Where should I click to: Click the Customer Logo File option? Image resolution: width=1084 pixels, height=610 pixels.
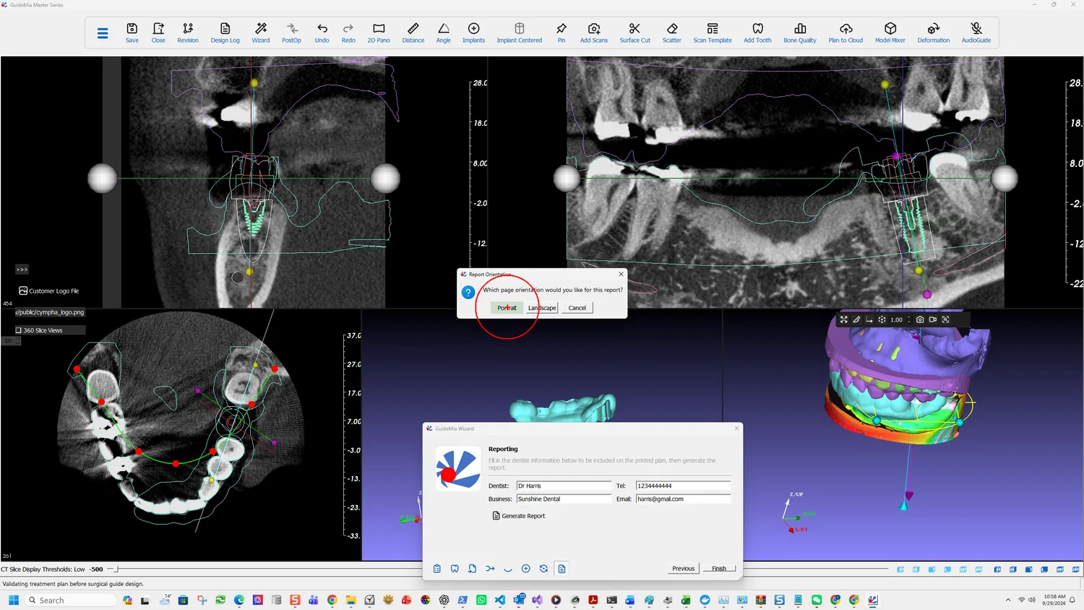(x=48, y=291)
